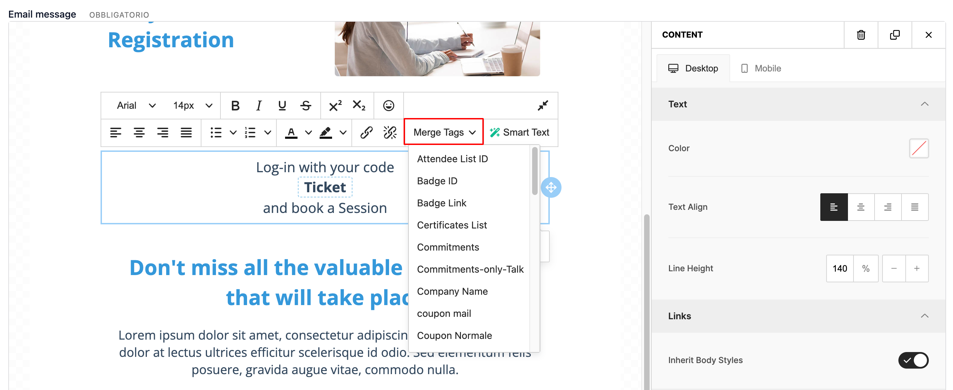
Task: Set Text Align to center in panel
Action: pyautogui.click(x=860, y=207)
